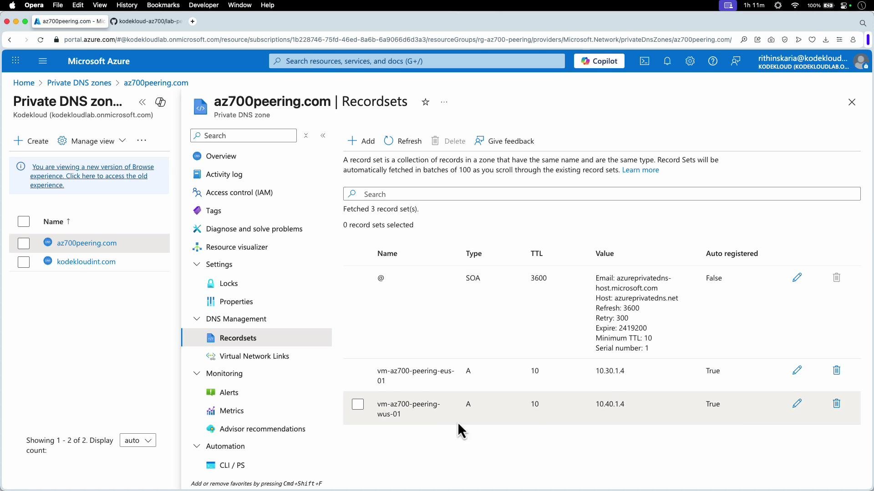874x491 pixels.
Task: Collapse the Private DNS zones list pane
Action: pos(142,102)
